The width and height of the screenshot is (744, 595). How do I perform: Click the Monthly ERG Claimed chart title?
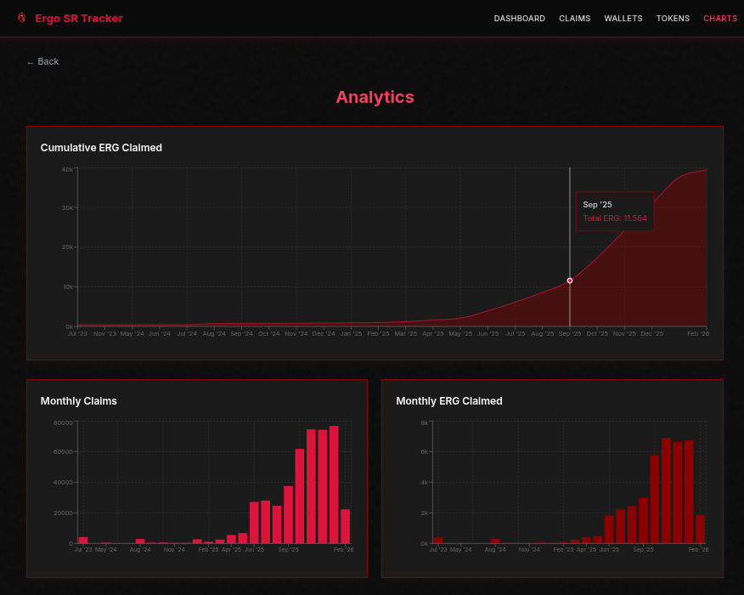(449, 401)
